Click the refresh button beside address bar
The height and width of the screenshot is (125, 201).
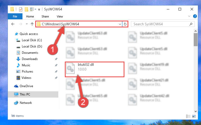click(x=125, y=24)
